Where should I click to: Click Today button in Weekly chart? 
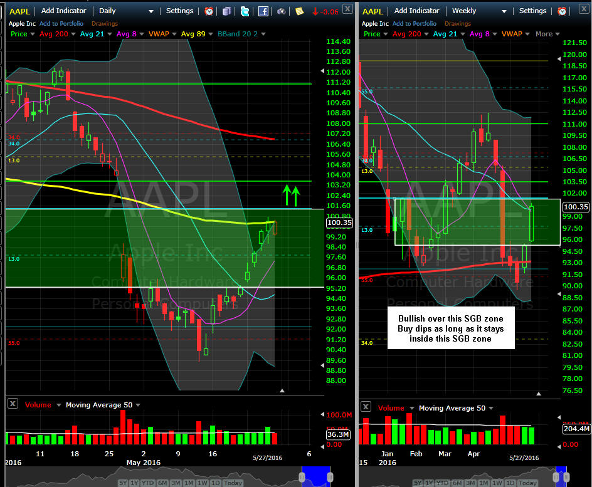(x=527, y=483)
